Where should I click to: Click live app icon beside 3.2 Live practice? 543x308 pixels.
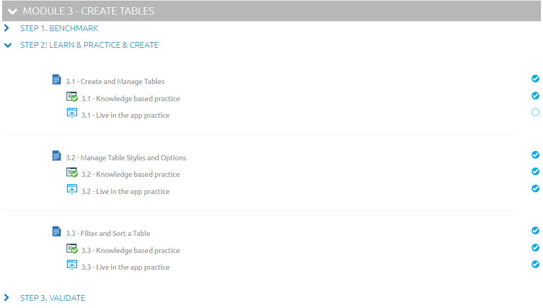click(x=72, y=189)
